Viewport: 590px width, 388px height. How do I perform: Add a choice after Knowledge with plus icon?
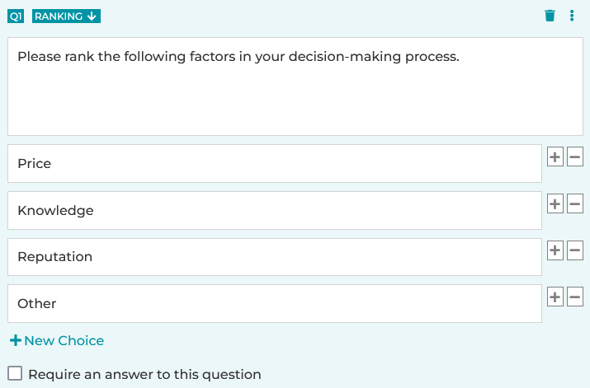tap(555, 204)
